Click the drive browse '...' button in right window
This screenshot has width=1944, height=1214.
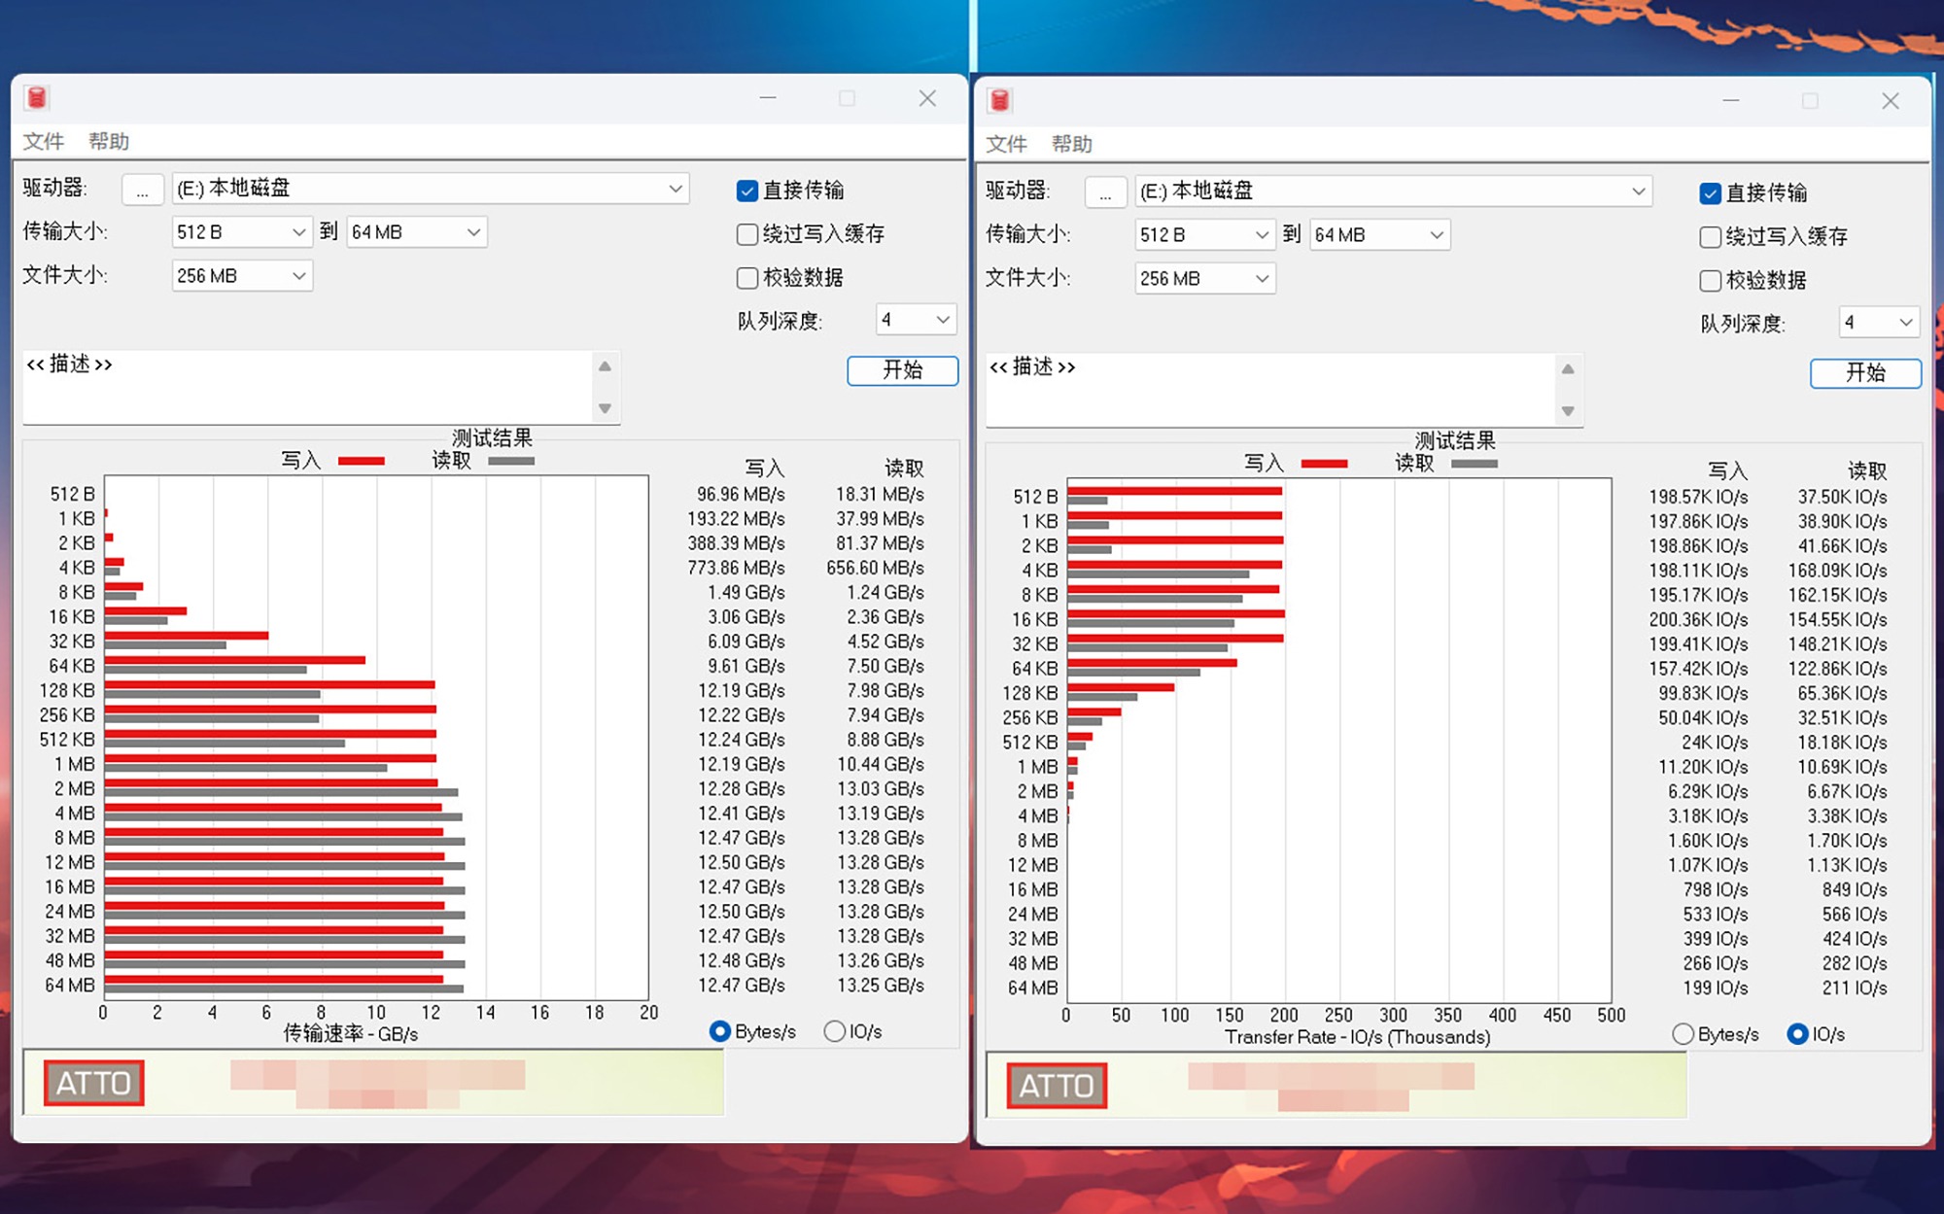[1105, 192]
